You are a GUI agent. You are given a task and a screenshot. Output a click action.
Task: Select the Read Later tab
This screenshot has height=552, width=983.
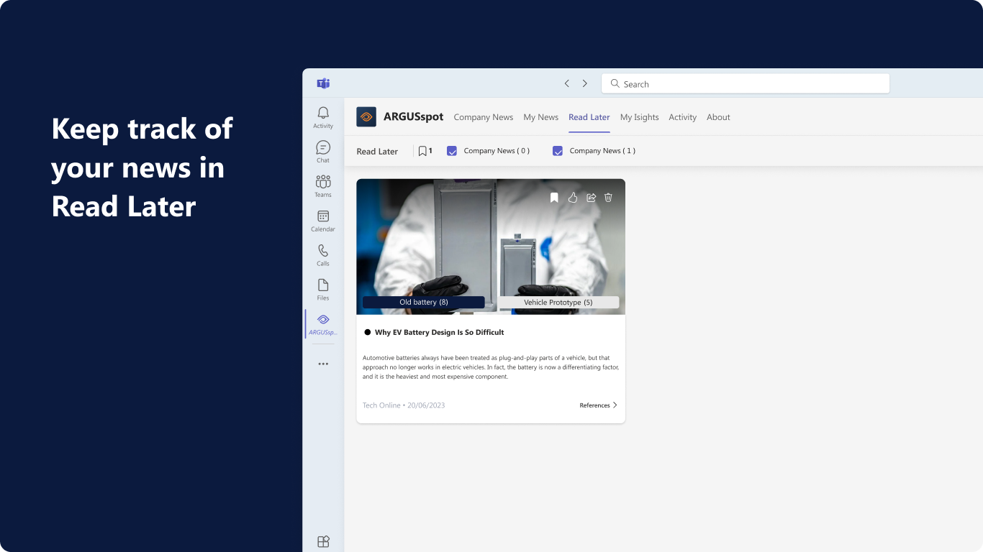(589, 117)
